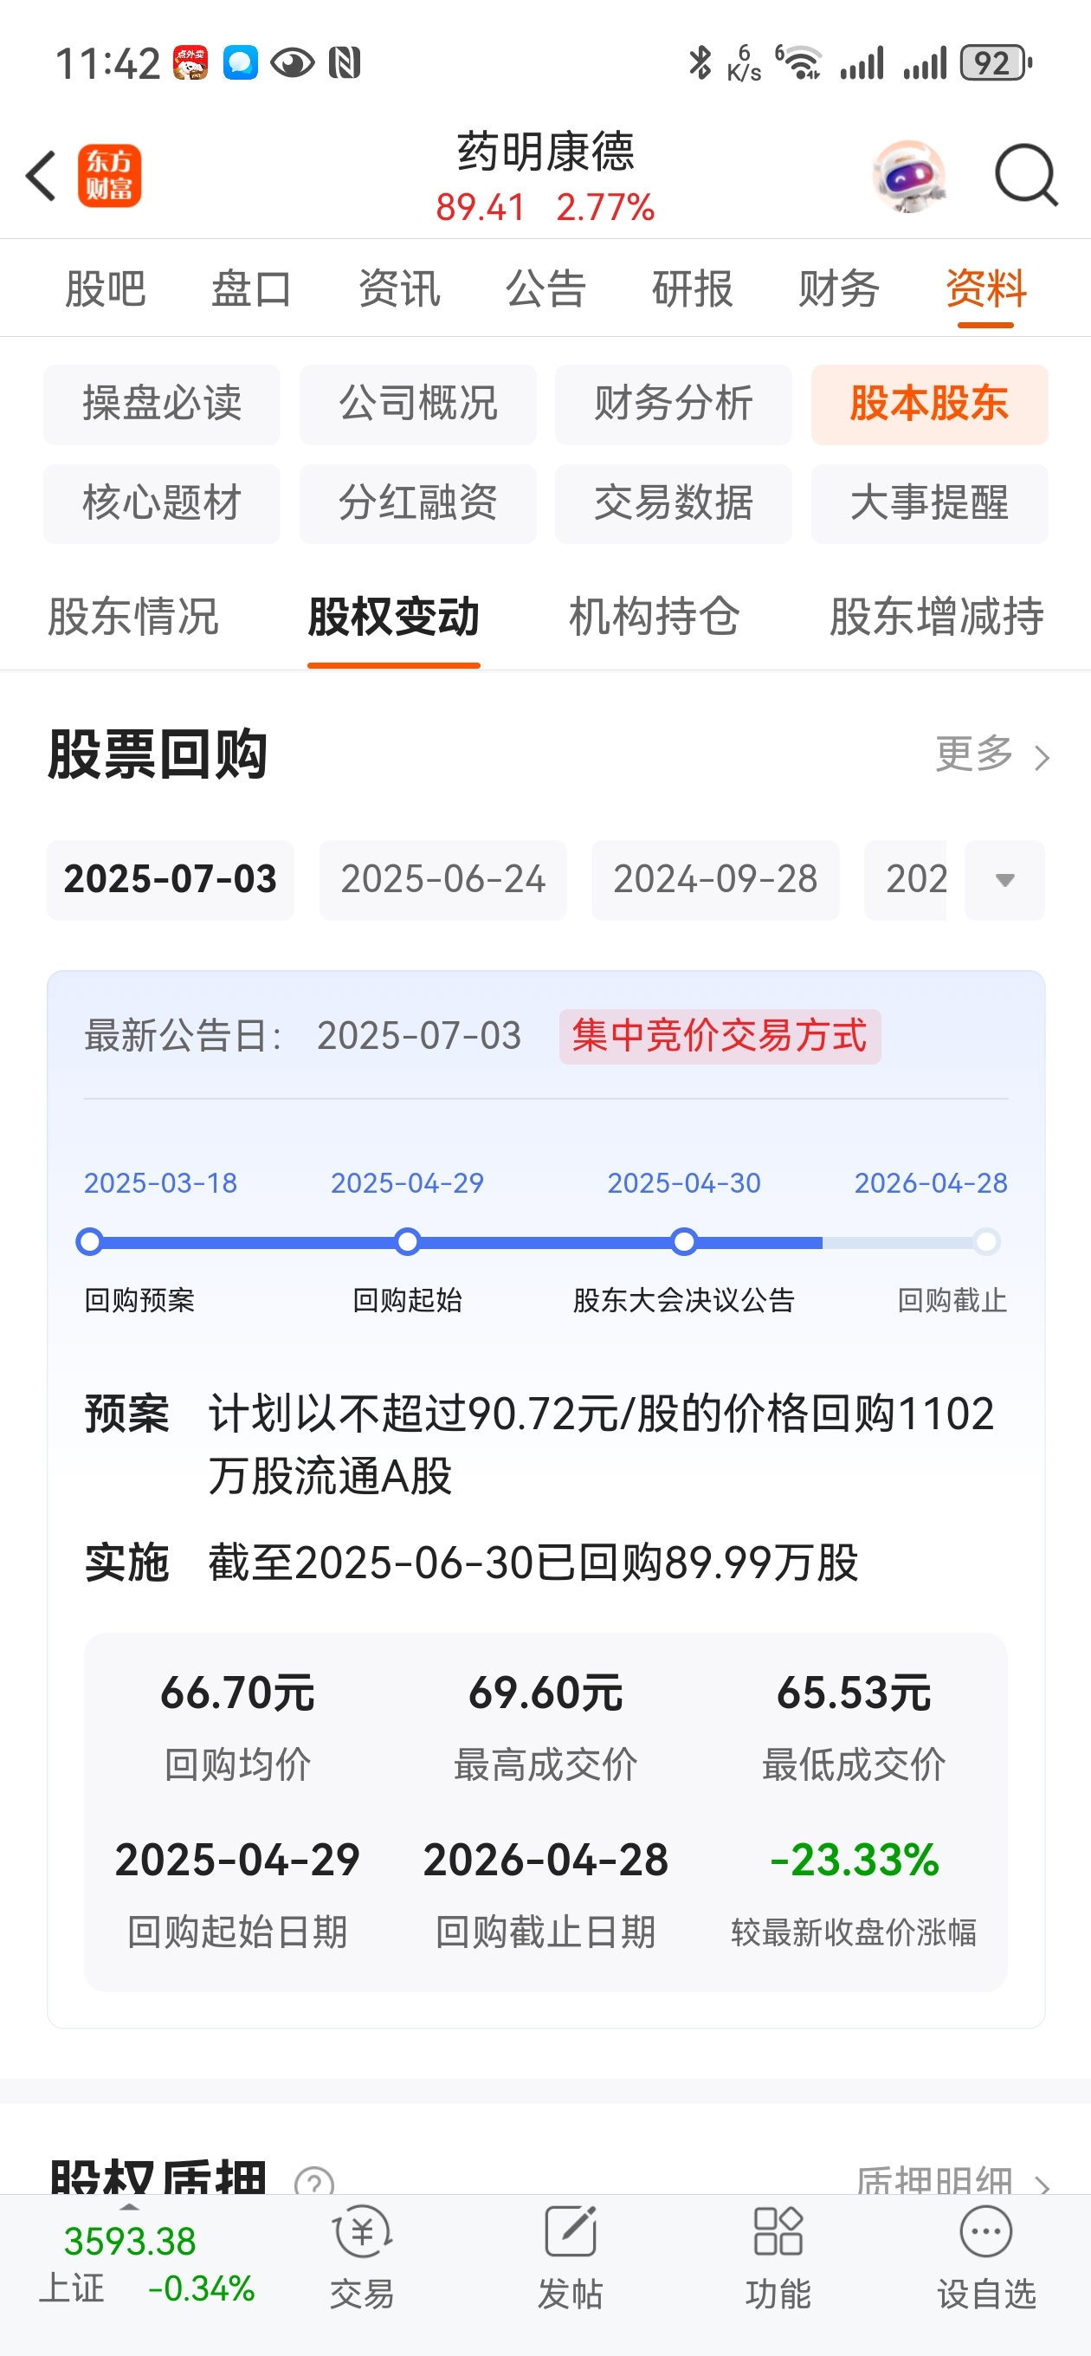Select the 股权变动 sub-tab
Screen dimensions: 1091x2356
click(394, 617)
